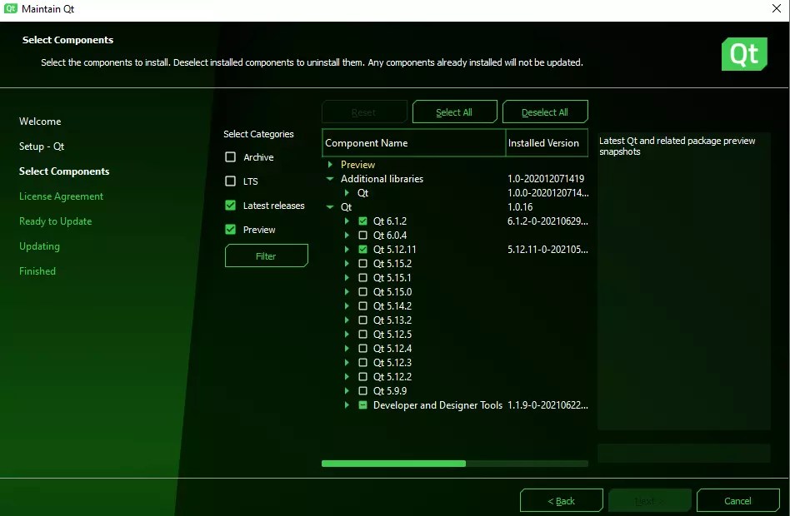Click the expand triangle beside Qt 5.9.9

(x=349, y=390)
